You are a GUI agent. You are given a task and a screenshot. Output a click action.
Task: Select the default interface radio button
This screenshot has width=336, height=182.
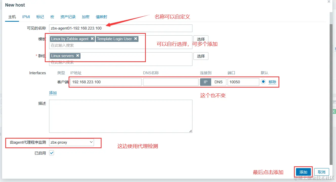tap(263, 82)
